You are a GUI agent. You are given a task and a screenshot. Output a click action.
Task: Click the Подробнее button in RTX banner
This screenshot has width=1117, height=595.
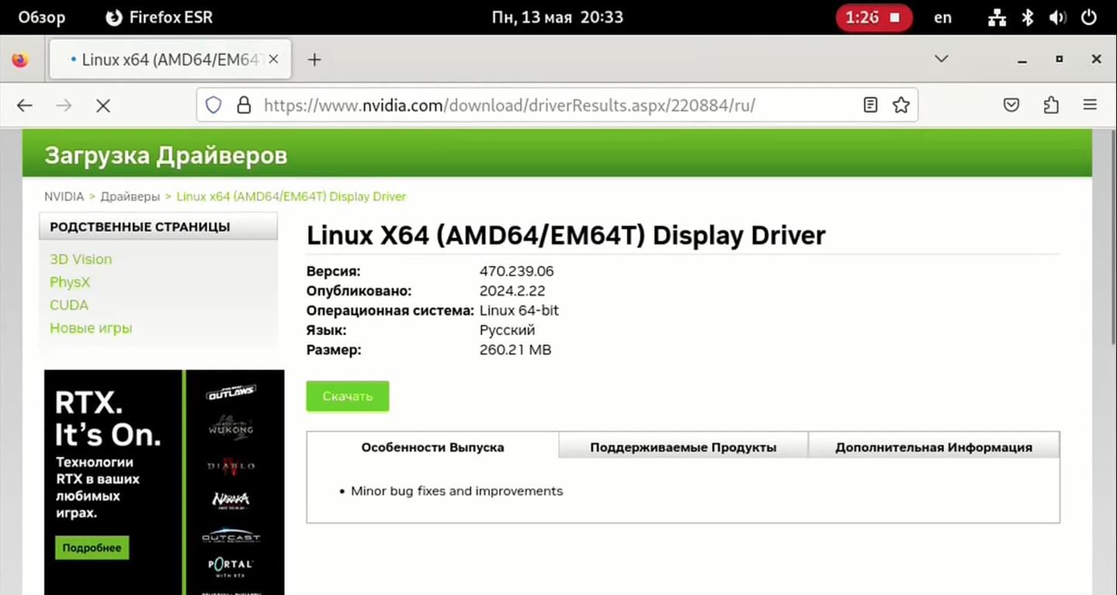coord(92,548)
